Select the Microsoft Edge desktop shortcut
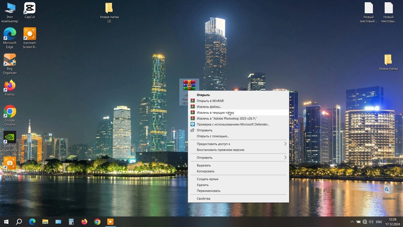 pyautogui.click(x=10, y=38)
